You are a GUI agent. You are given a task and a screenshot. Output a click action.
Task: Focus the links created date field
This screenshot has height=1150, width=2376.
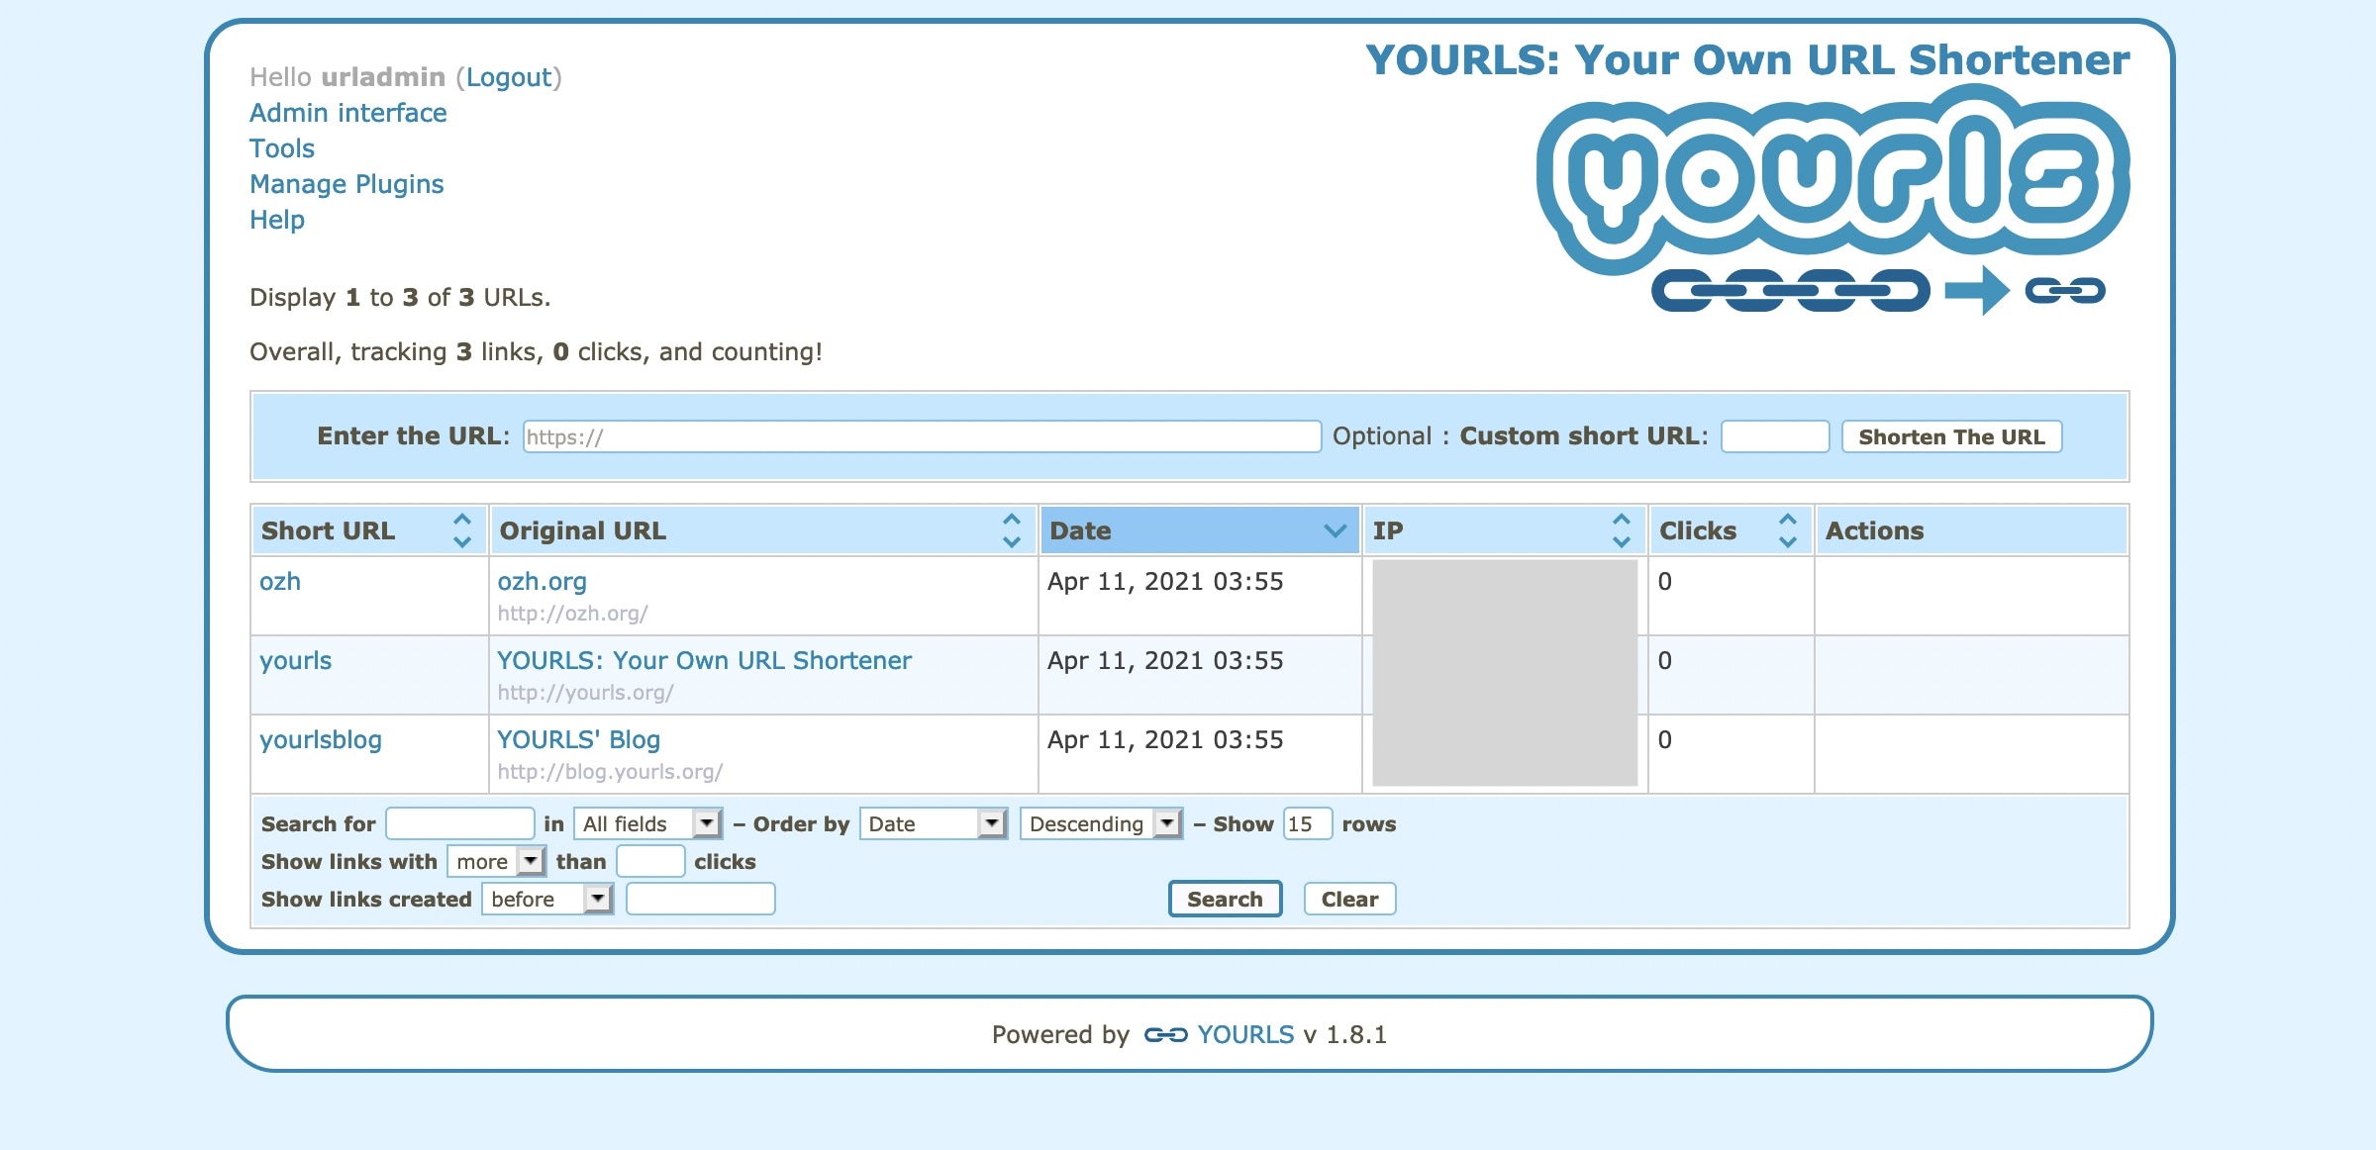tap(701, 899)
